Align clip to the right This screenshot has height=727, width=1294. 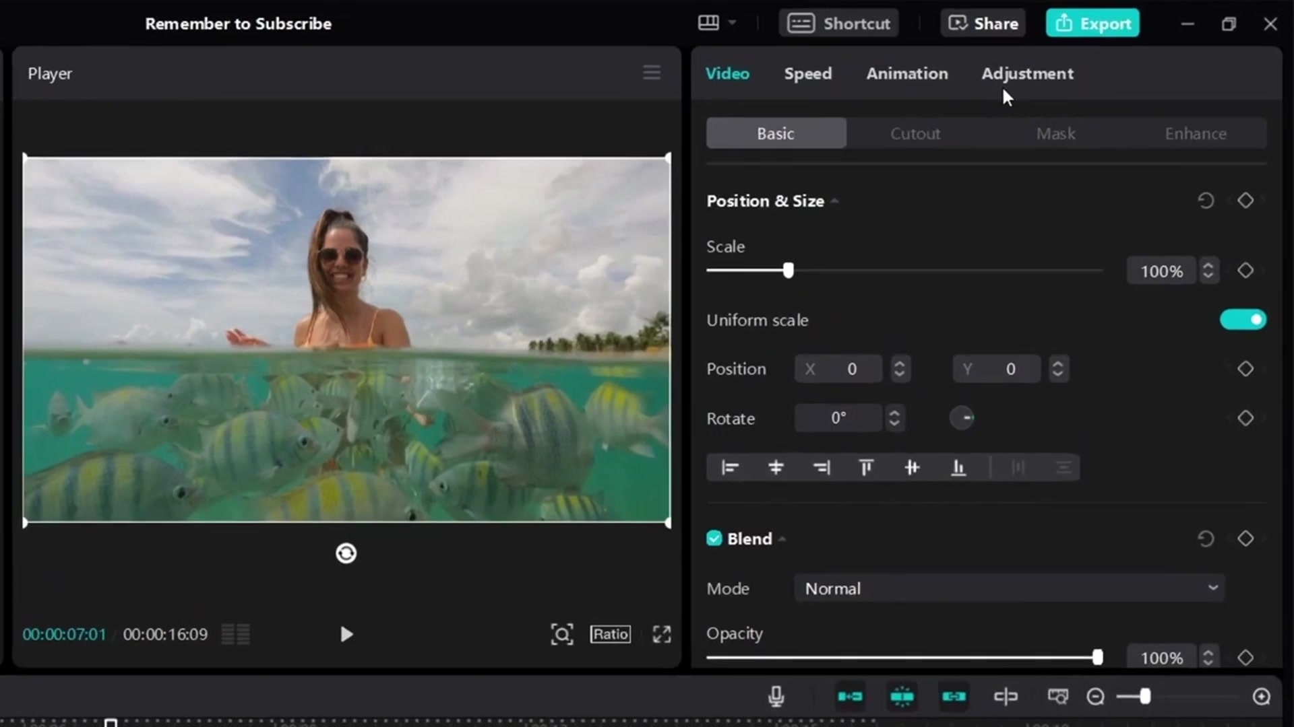[x=822, y=467]
